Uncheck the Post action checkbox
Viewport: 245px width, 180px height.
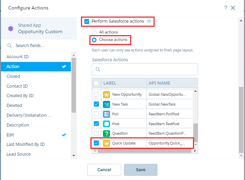click(x=96, y=123)
